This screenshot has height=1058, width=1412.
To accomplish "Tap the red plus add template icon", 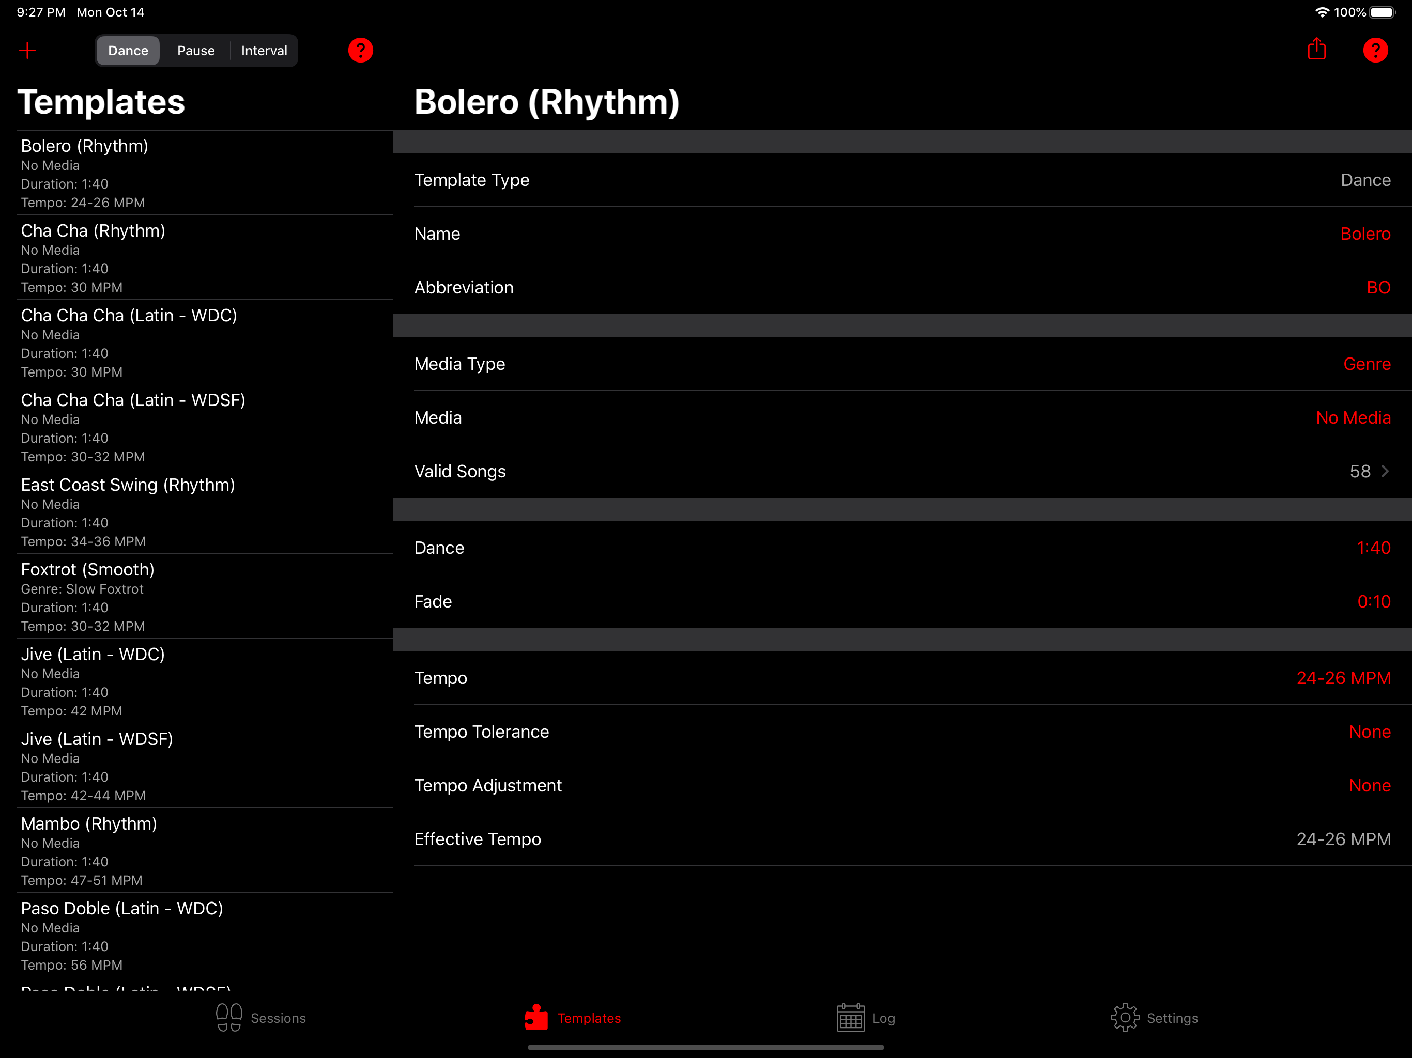I will point(27,51).
